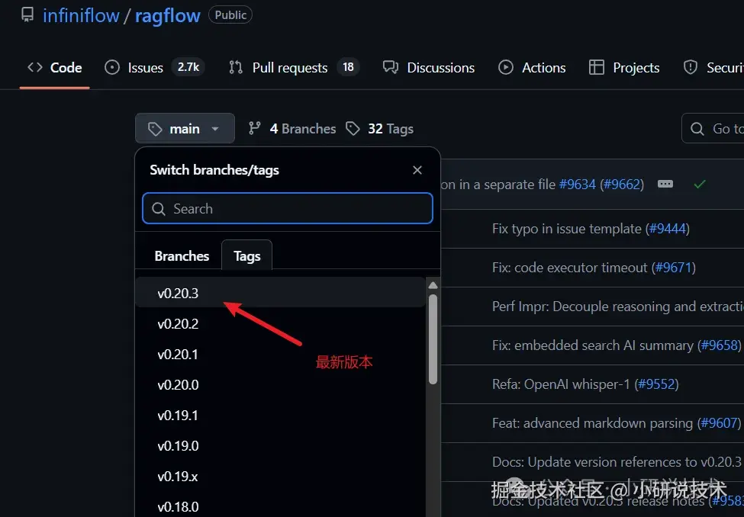Open the Security tab
Viewport: 744px width, 517px height.
tap(712, 67)
